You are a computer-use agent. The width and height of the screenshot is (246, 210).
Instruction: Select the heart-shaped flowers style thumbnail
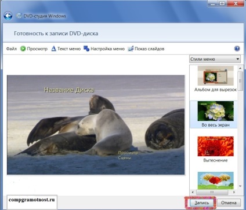215,180
